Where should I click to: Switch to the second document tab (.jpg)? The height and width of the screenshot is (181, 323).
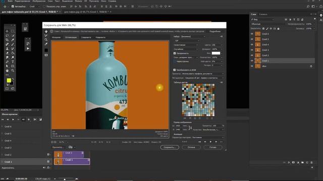point(87,12)
